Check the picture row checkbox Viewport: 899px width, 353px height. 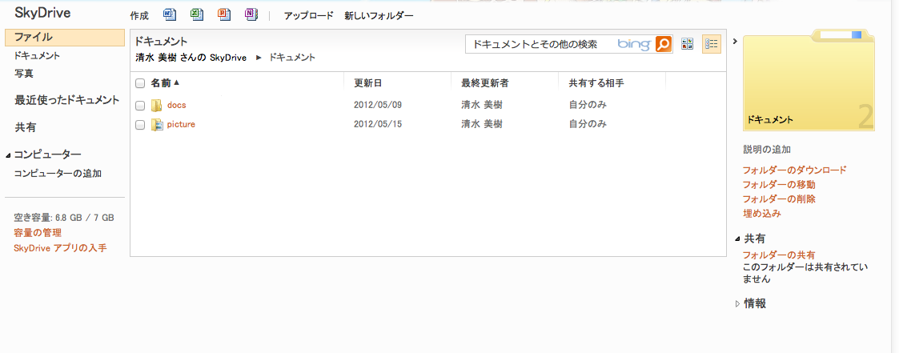140,124
